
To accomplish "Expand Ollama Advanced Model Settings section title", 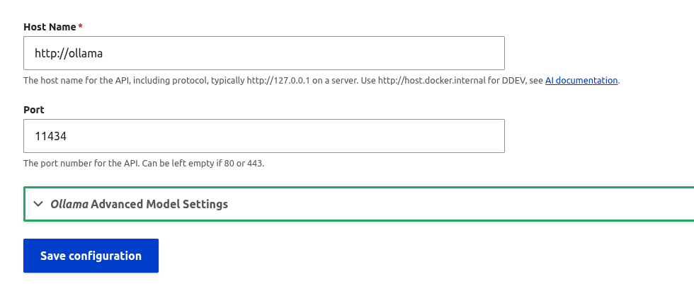I will (x=139, y=204).
